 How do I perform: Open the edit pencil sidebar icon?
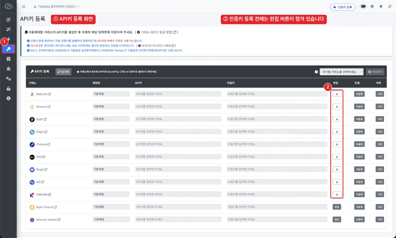coord(8,20)
